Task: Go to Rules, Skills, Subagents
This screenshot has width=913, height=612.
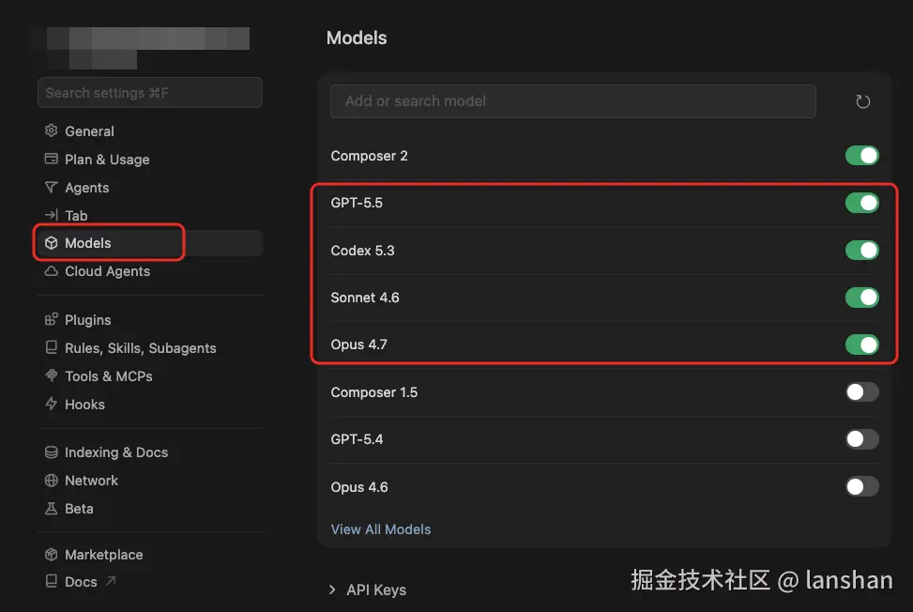Action: point(149,348)
